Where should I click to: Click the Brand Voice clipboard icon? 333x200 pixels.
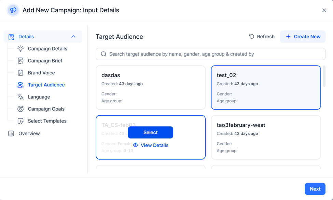tap(20, 73)
